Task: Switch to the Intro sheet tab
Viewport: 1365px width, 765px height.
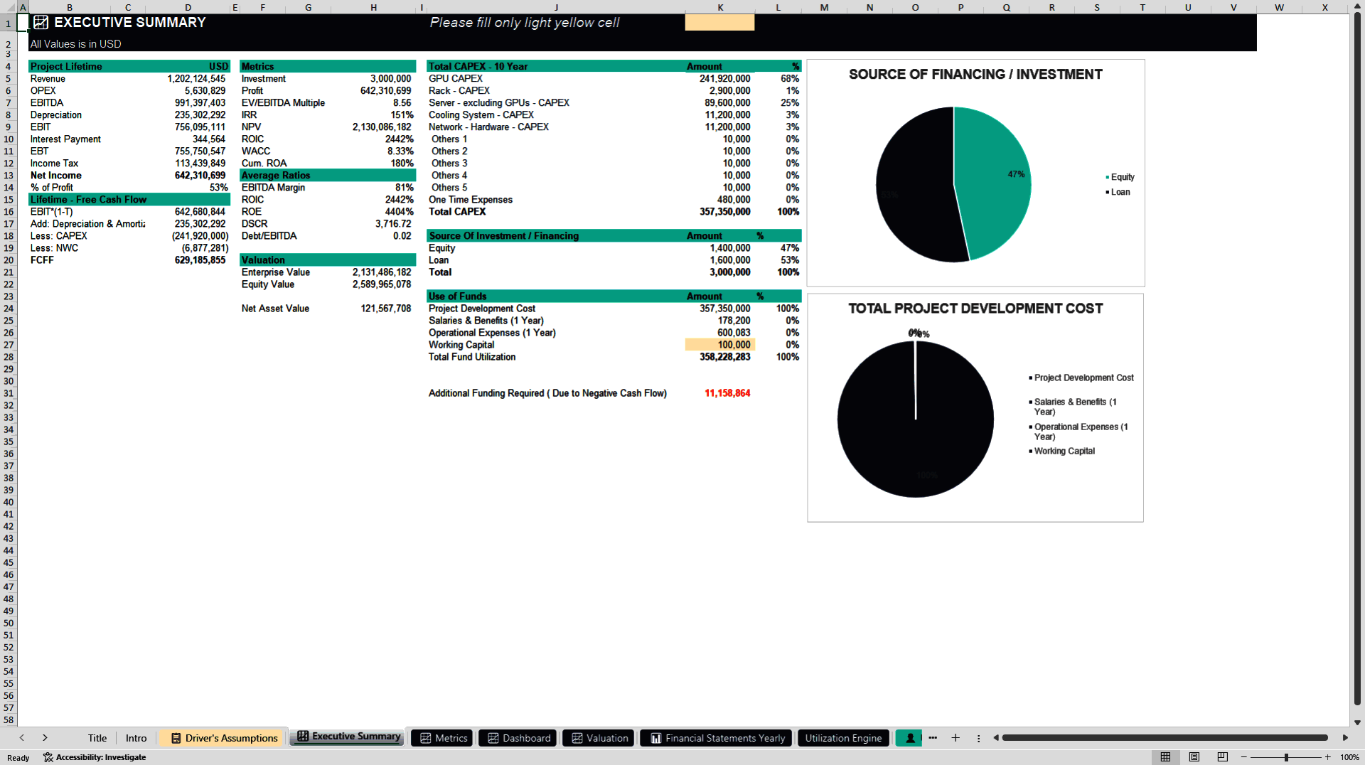Action: [136, 738]
